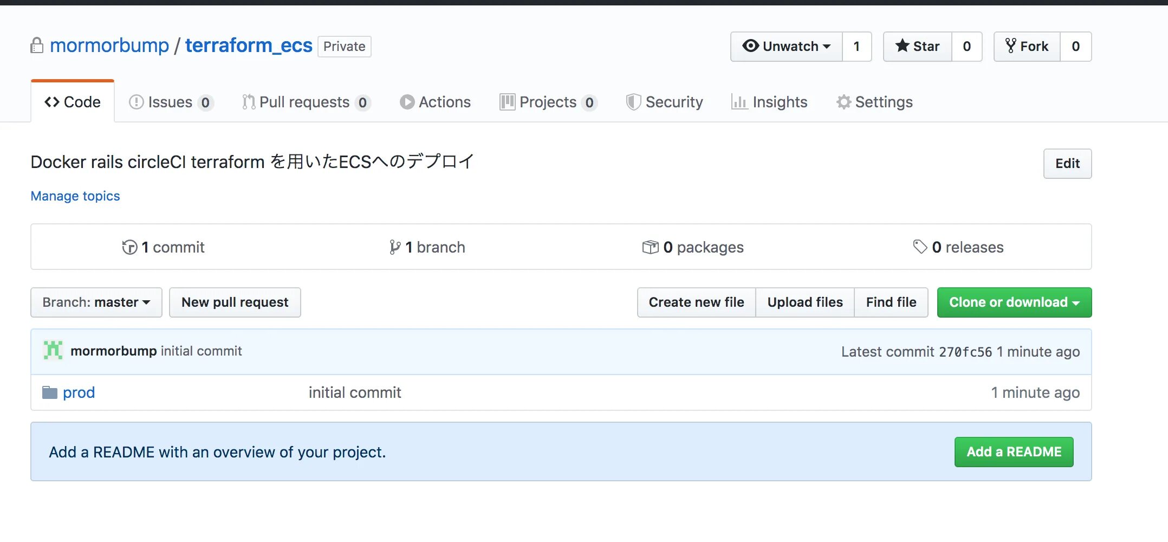This screenshot has height=542, width=1168.
Task: View the 0 releases link
Action: pos(958,247)
